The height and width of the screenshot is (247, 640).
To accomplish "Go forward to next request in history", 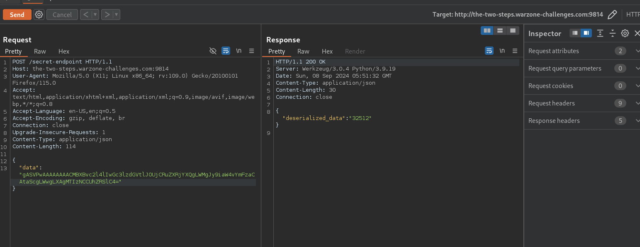I will [107, 15].
